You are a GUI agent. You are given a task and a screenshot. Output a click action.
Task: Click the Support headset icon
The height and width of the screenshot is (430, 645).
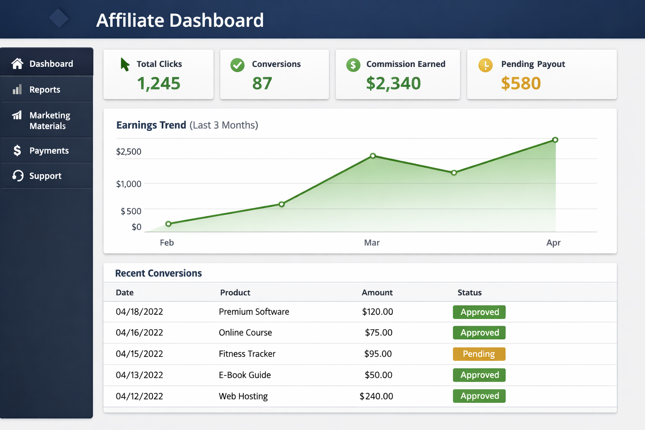tap(17, 176)
